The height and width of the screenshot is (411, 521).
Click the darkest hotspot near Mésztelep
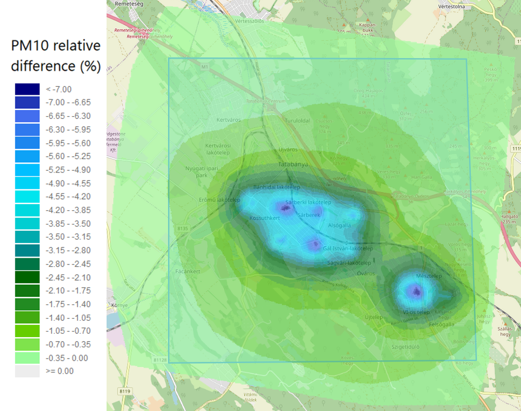(x=416, y=291)
